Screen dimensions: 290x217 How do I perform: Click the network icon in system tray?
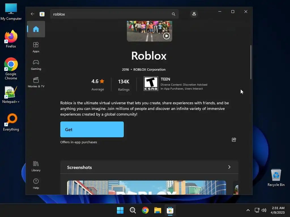pos(257,210)
